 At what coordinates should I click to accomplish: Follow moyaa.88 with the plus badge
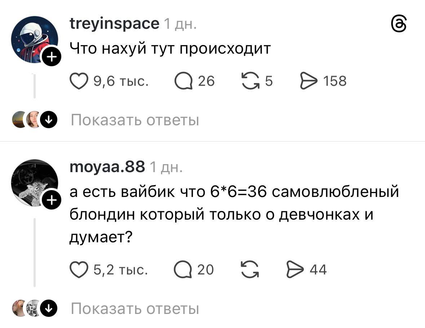click(52, 198)
